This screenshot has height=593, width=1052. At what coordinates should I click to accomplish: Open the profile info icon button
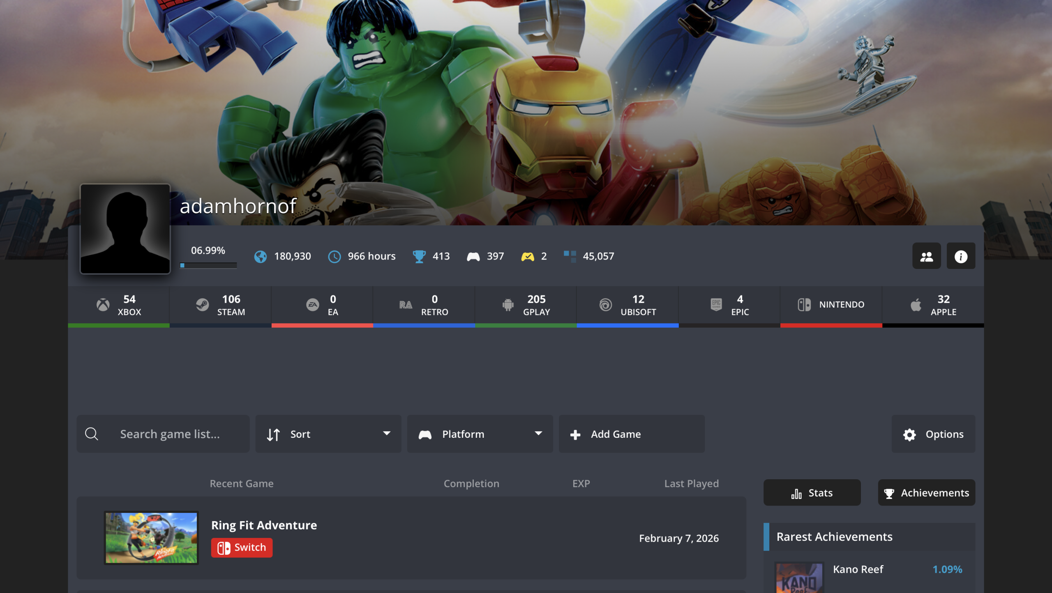click(960, 256)
